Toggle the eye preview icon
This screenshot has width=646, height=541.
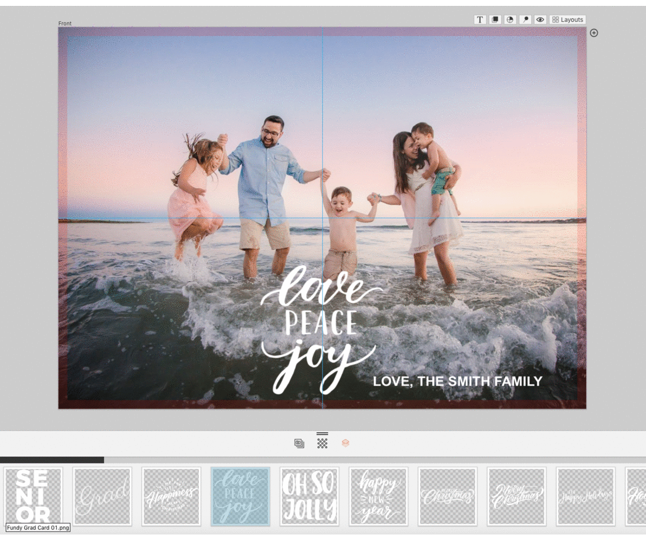coord(540,20)
